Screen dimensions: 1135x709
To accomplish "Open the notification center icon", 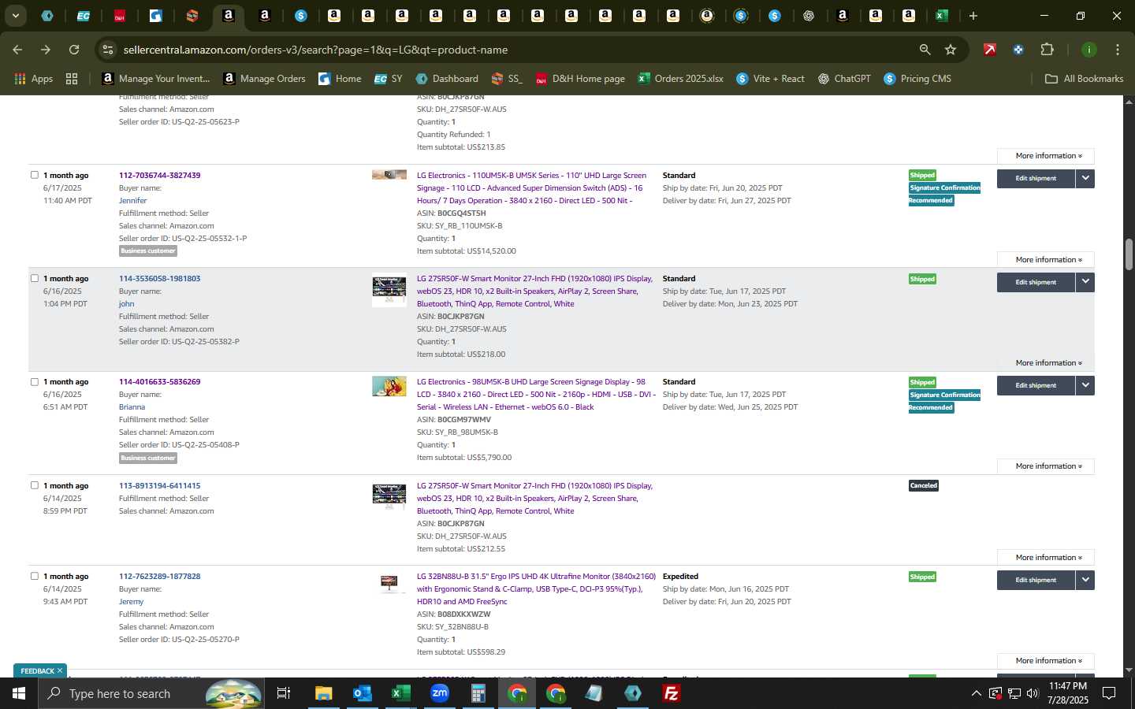I will point(1109,693).
